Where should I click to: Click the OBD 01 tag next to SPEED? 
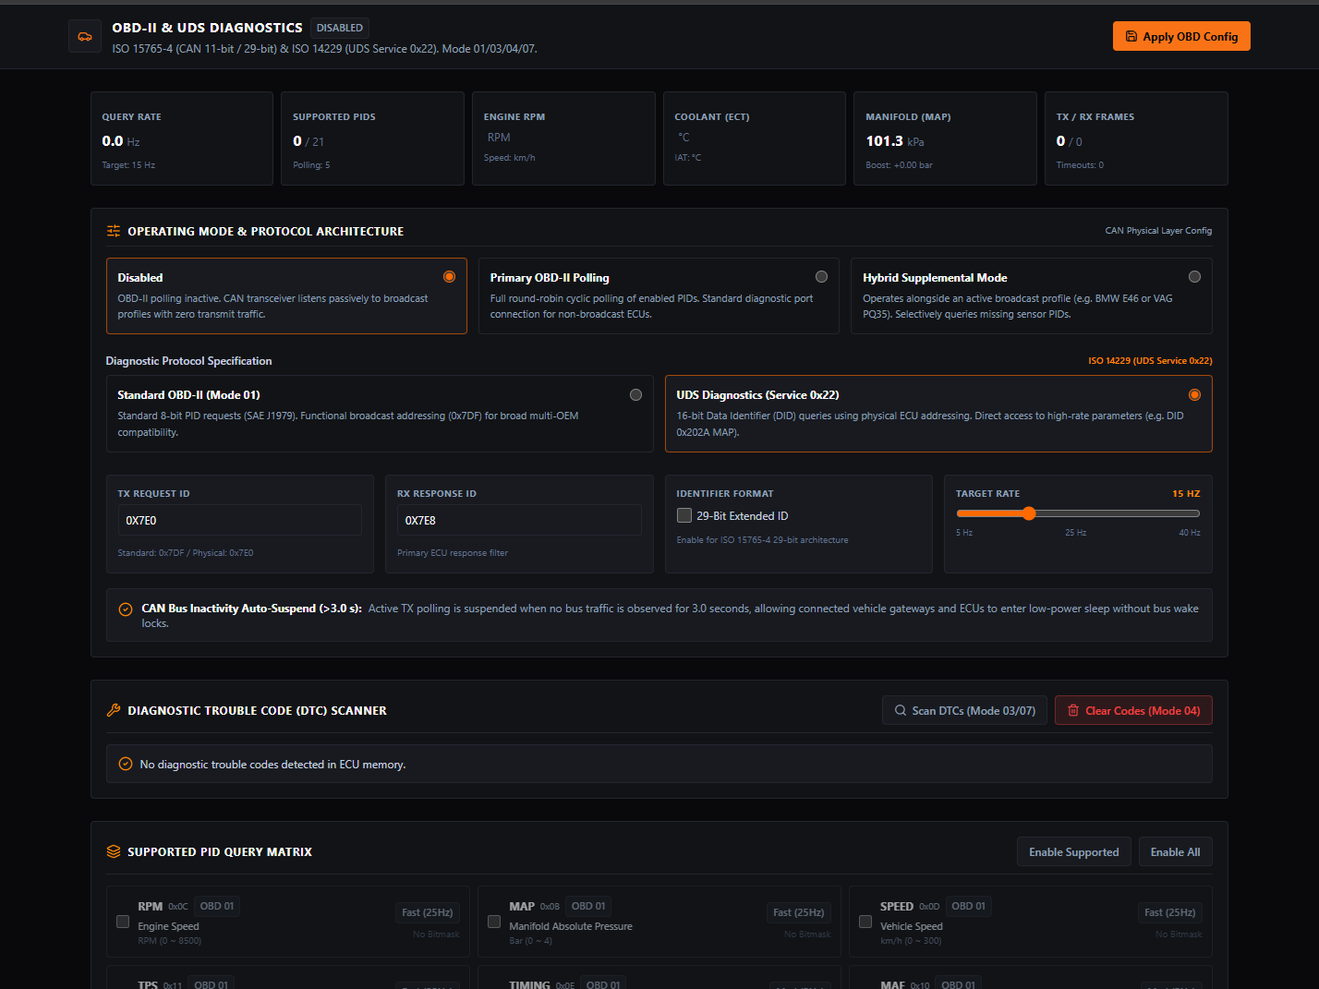969,906
